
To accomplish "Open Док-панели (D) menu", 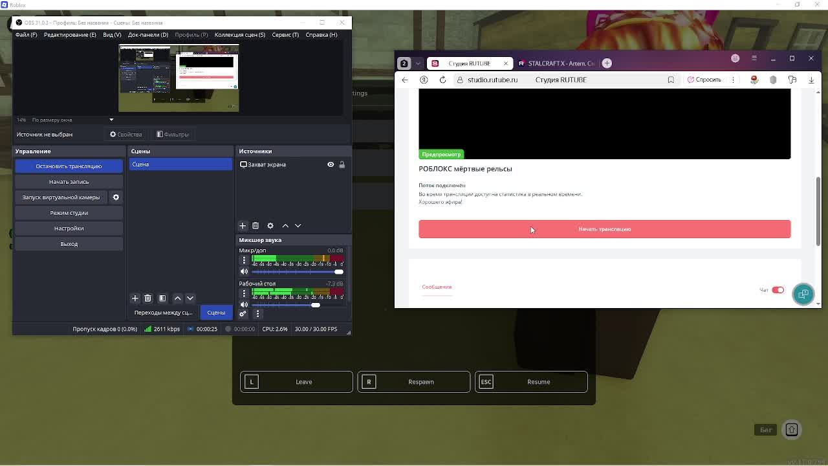I will pos(148,34).
